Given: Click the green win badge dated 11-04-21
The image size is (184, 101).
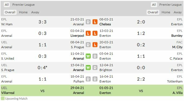Looking at the screenshot, I should click(88, 56).
